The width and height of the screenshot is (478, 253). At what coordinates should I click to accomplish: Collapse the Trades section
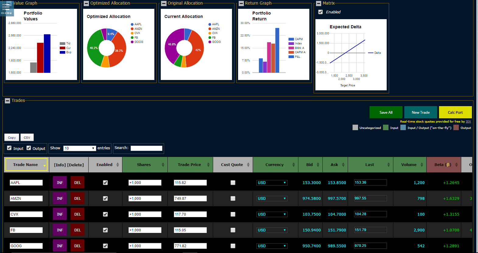8,101
